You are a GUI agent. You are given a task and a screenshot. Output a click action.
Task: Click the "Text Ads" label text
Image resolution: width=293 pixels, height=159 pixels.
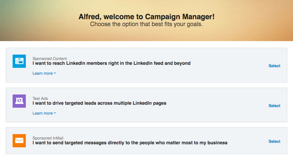pyautogui.click(x=40, y=98)
